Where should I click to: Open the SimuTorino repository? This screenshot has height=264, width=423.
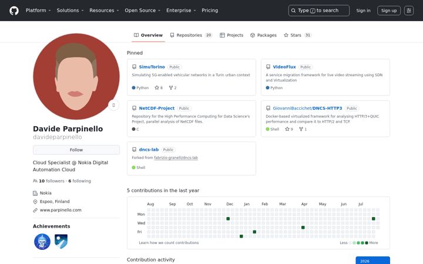tap(152, 67)
